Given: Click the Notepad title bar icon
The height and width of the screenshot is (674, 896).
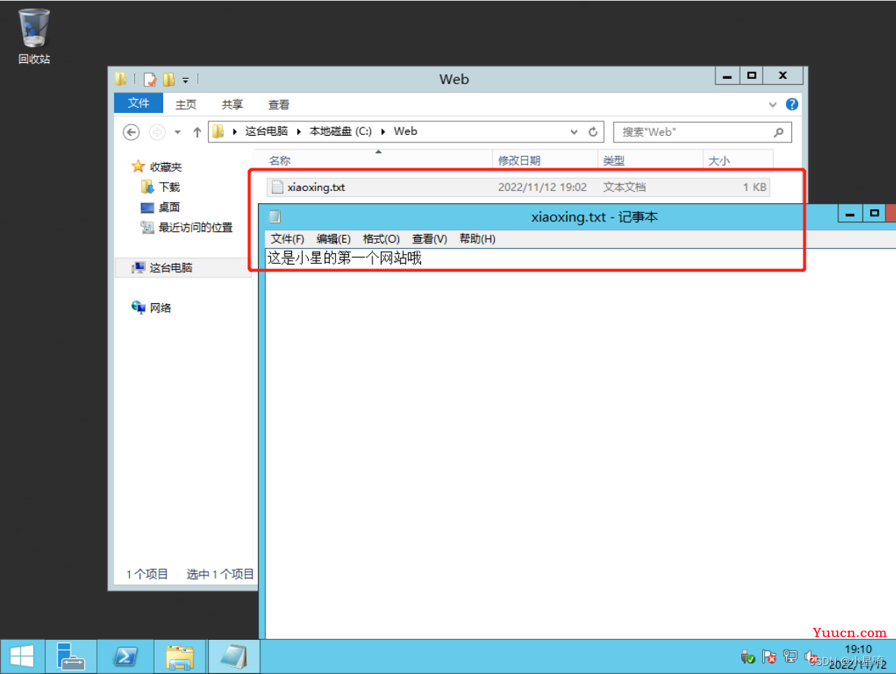Looking at the screenshot, I should point(275,217).
